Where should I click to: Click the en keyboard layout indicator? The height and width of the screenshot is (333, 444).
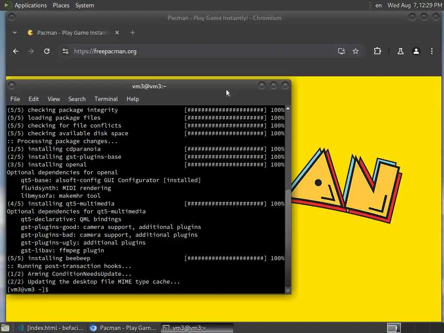(378, 5)
